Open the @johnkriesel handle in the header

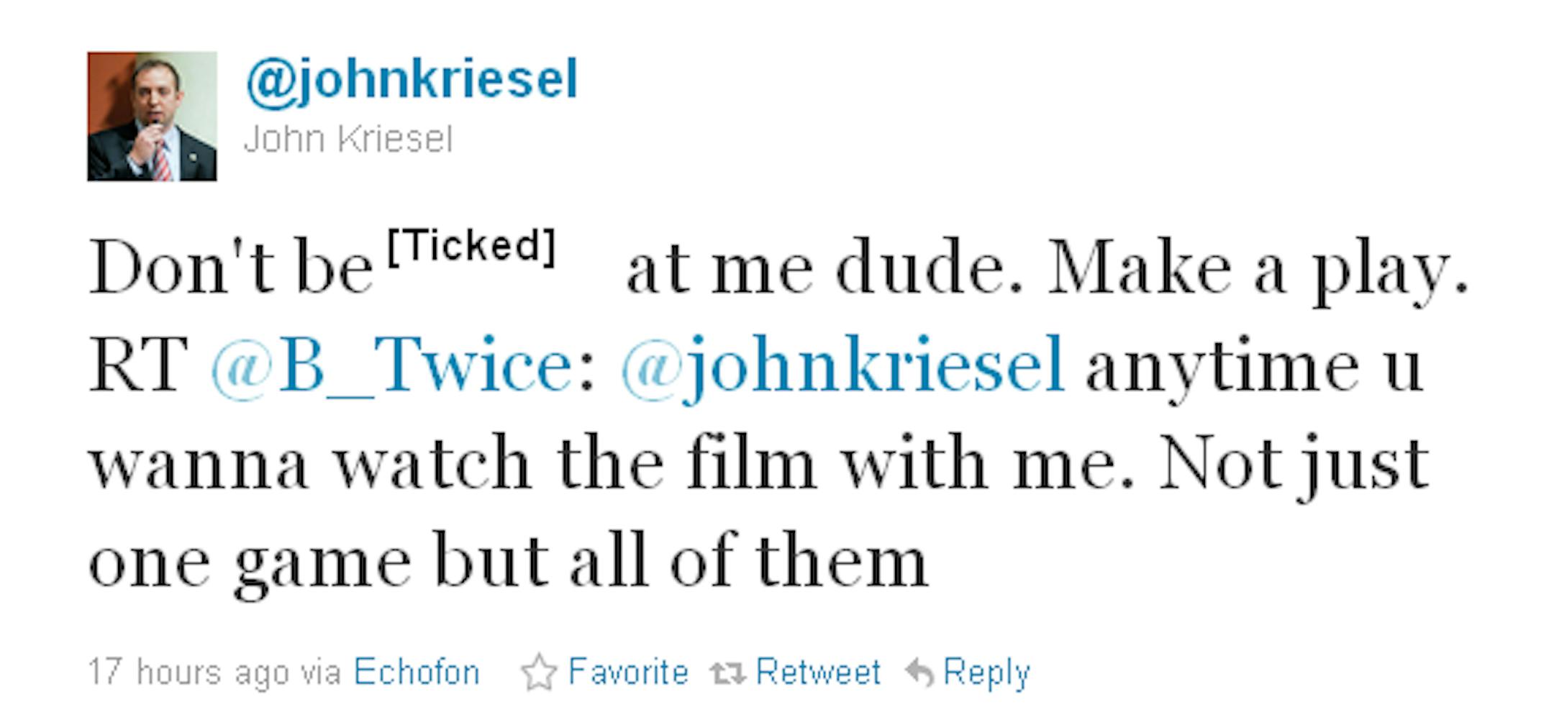tap(412, 79)
